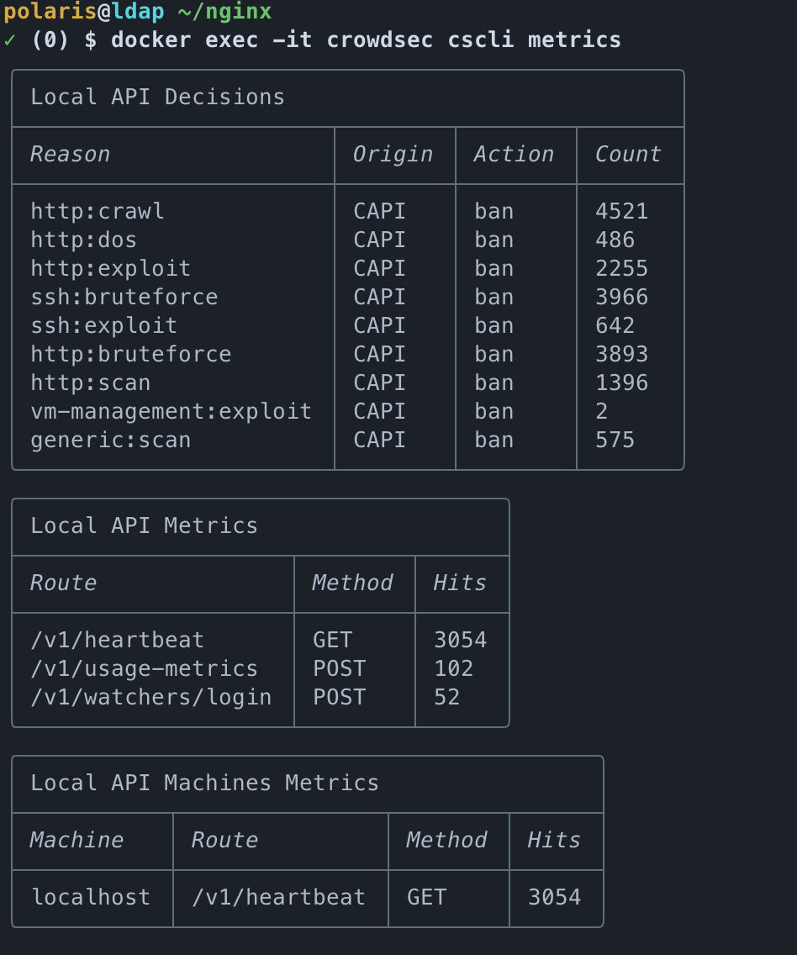797x955 pixels.
Task: Select the ssh:bruteforce reason entry
Action: click(124, 298)
